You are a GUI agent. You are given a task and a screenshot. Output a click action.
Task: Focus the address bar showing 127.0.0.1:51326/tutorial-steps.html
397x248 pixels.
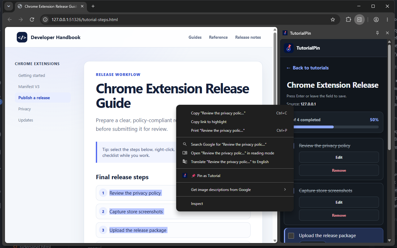coord(190,20)
